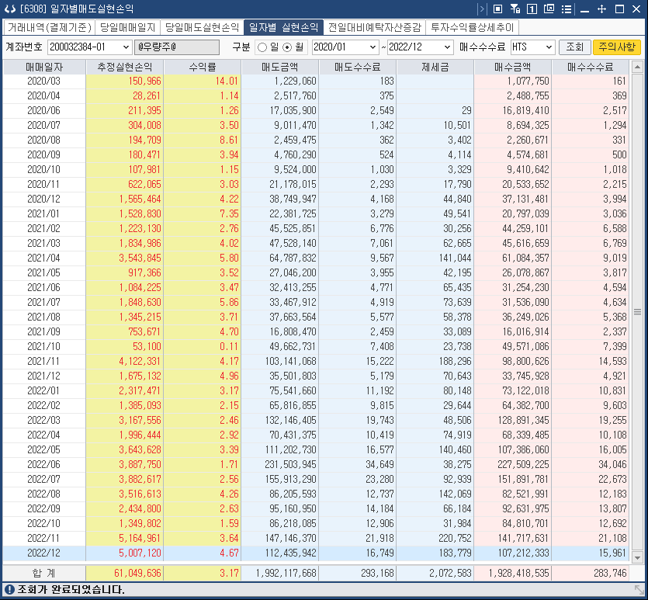Image resolution: width=648 pixels, height=600 pixels.
Task: Select the single-window '1' icon
Action: click(x=531, y=9)
